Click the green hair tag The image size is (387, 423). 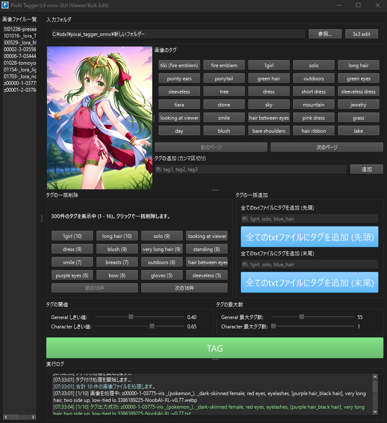pos(269,79)
